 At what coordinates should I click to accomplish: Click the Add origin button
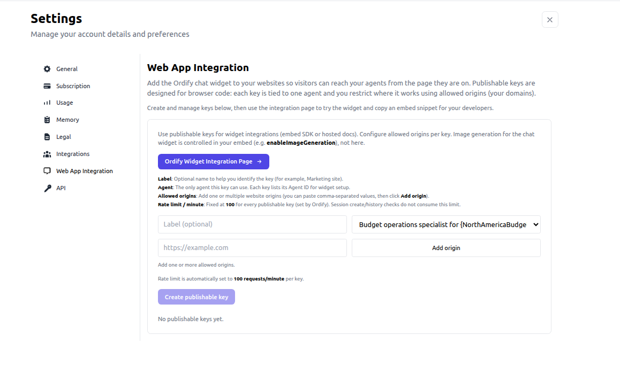click(446, 248)
